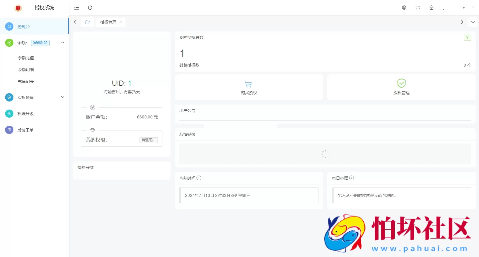Click the 普通用户 permission button
Viewport: 479px width, 257px height.
pyautogui.click(x=148, y=140)
